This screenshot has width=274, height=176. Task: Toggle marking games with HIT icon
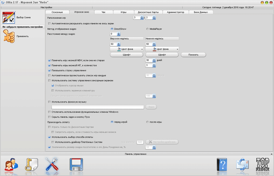49,66
